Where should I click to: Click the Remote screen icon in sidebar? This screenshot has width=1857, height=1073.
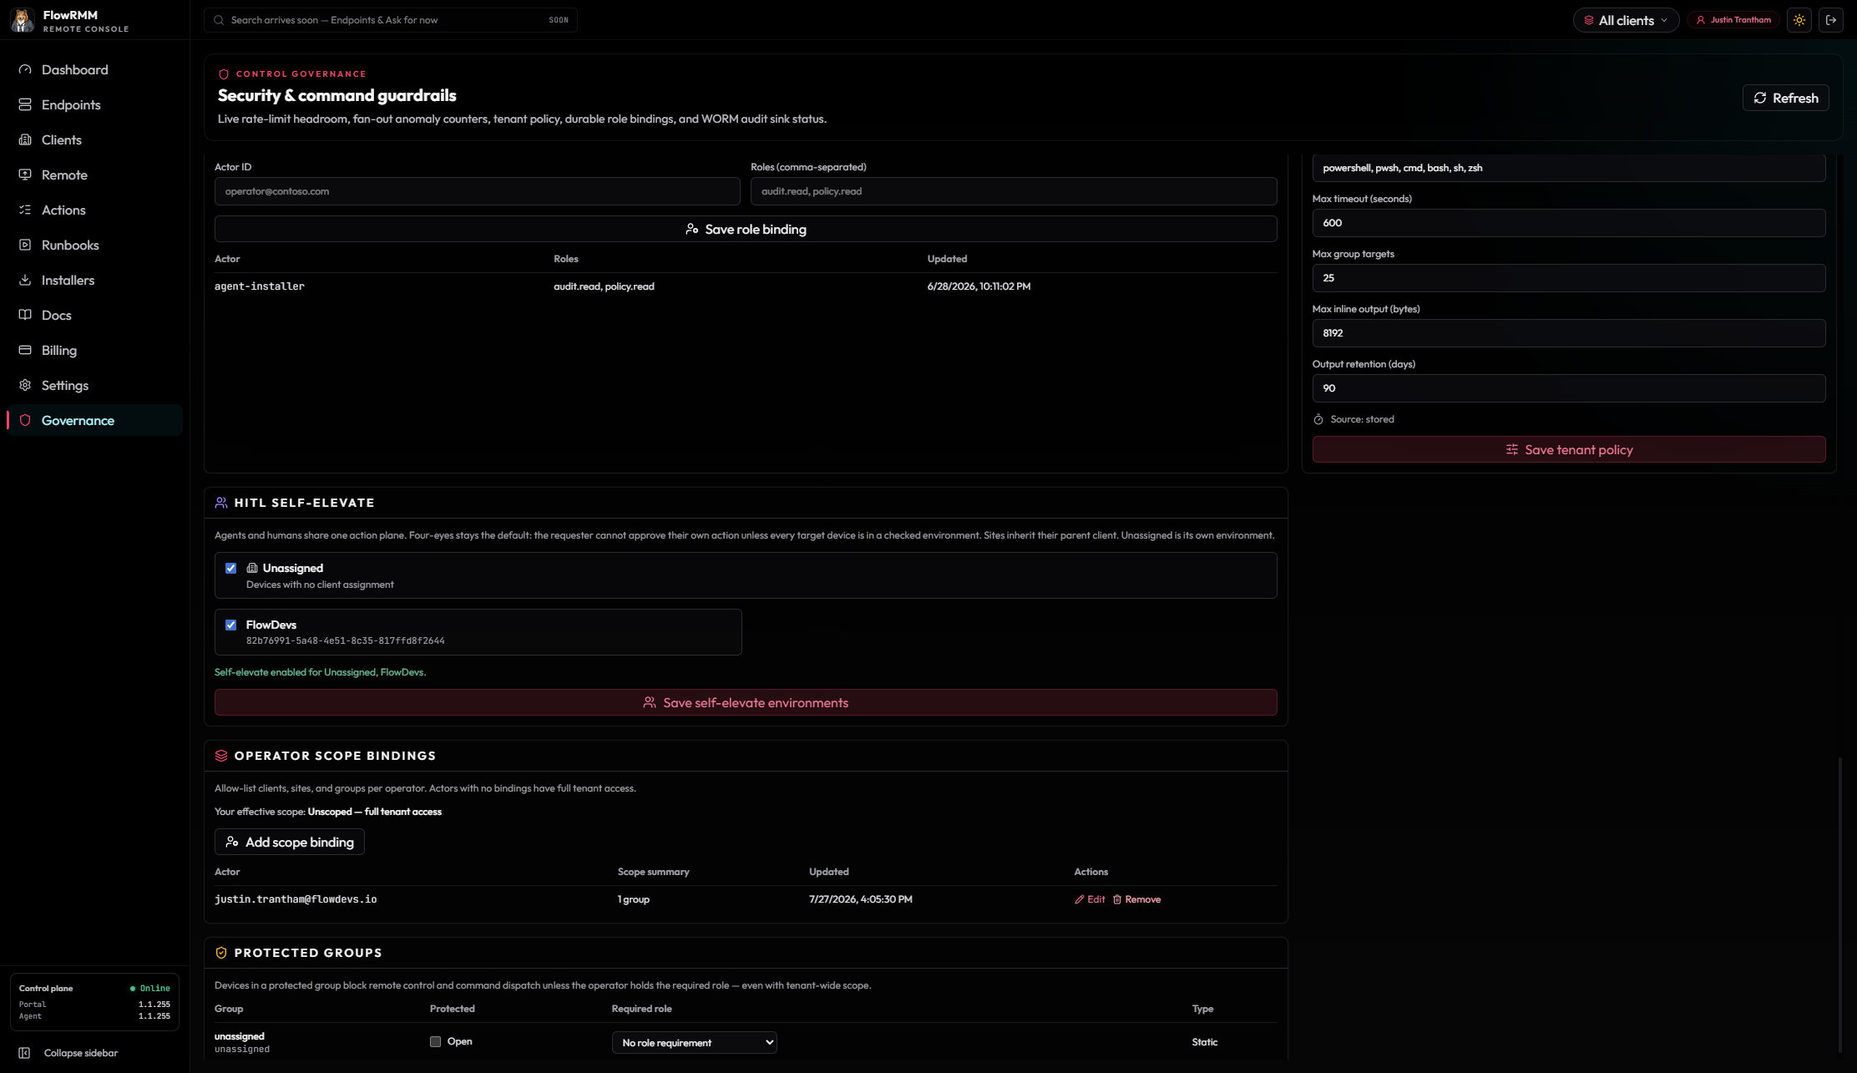pyautogui.click(x=25, y=175)
